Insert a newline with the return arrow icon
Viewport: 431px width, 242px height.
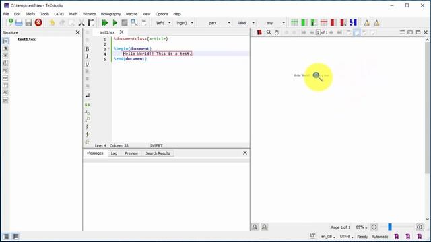[x=87, y=95]
